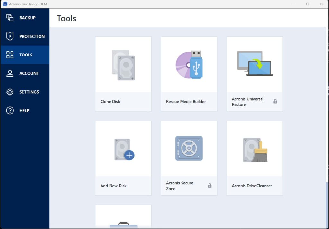Screen dimensions: 329x229
Task: Click the Acronis DriveCleanser label
Action: click(252, 186)
